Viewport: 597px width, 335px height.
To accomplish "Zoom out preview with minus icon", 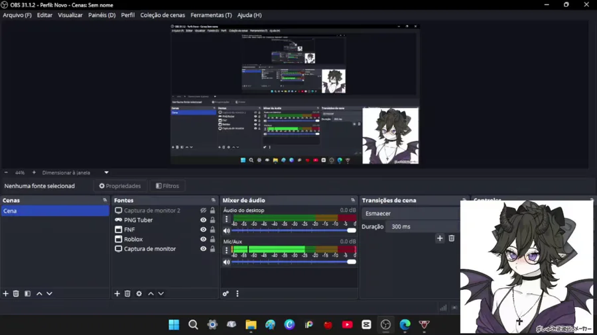I will 6,172.
